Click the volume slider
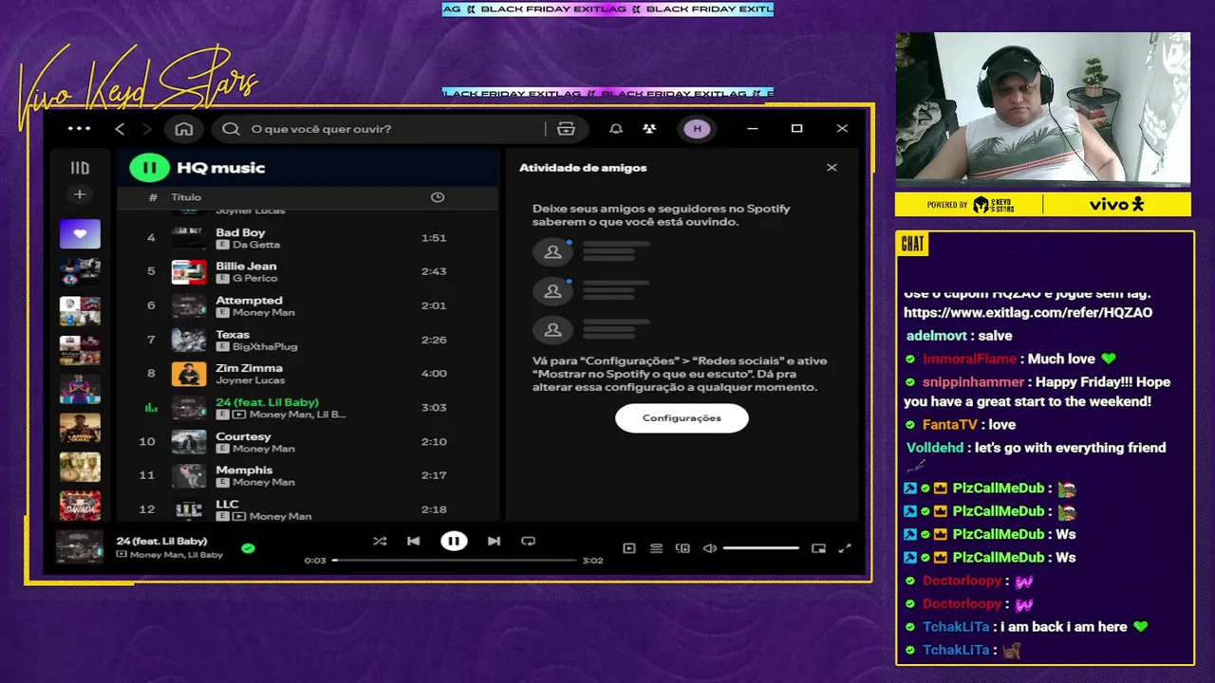The width and height of the screenshot is (1215, 683). pos(761,548)
